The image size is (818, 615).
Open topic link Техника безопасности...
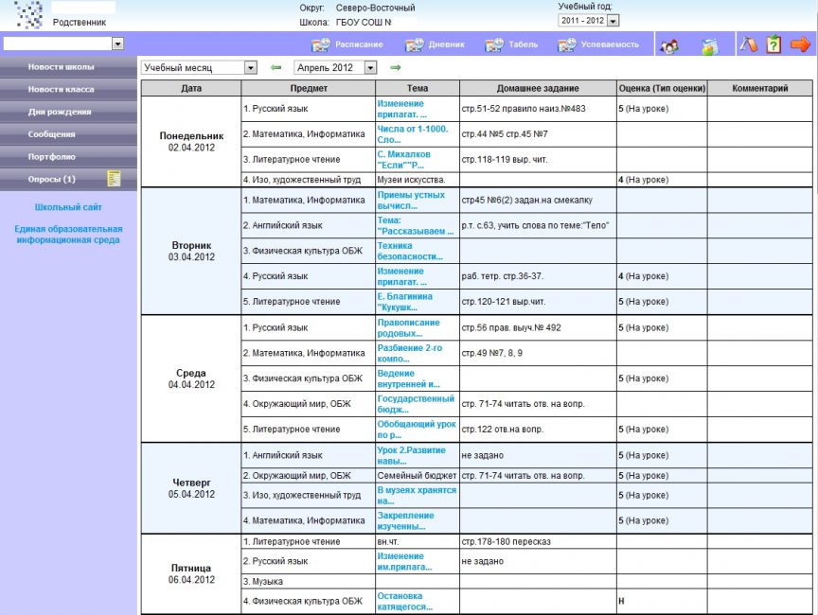click(410, 251)
